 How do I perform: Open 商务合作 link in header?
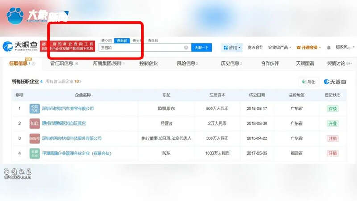255,47
